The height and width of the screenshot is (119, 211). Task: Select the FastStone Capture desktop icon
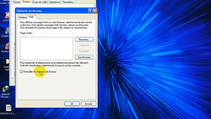[x=6, y=65]
